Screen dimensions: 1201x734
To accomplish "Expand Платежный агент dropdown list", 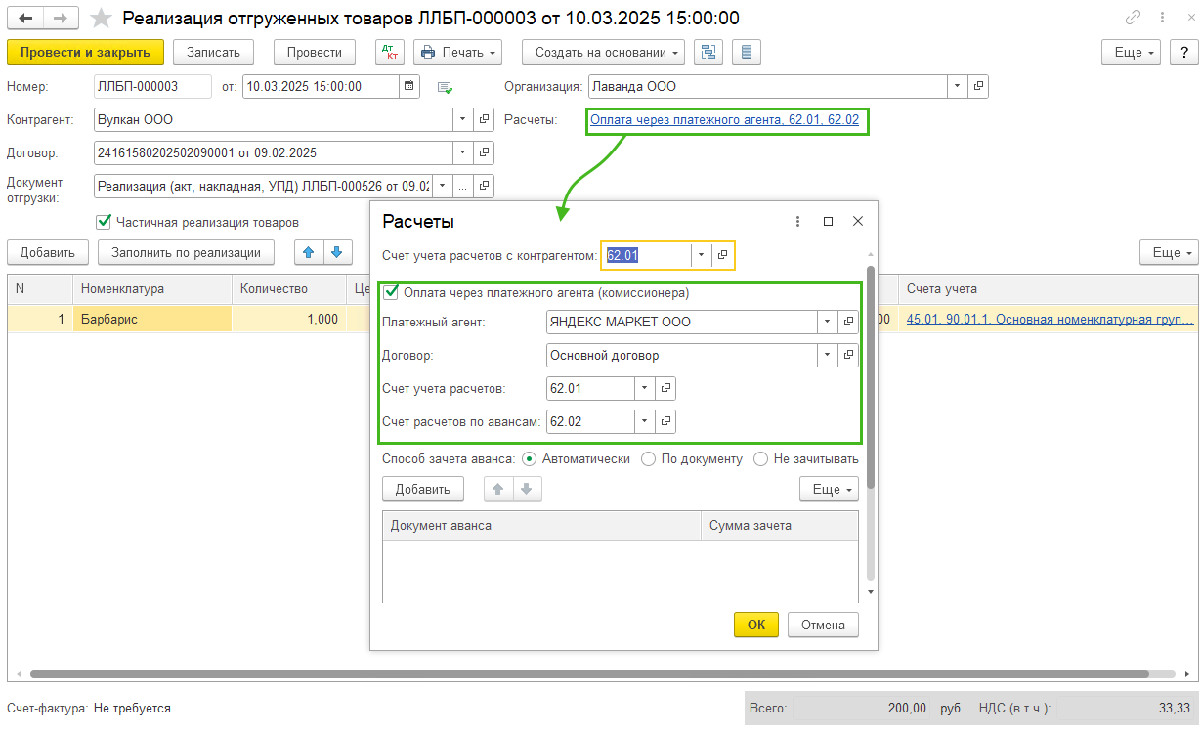I will click(x=828, y=322).
